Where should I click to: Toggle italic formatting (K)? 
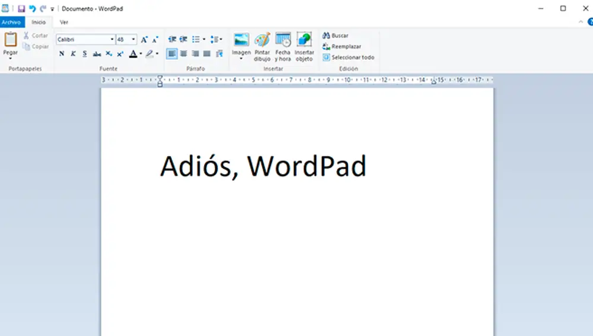tap(73, 54)
